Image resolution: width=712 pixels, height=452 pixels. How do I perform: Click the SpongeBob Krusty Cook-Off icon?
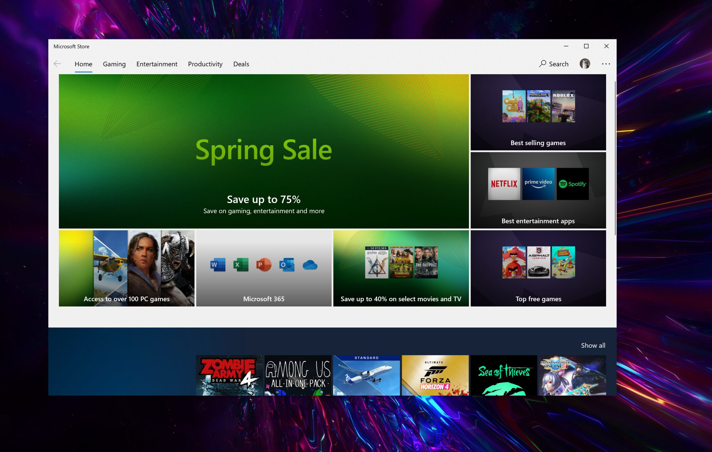563,262
